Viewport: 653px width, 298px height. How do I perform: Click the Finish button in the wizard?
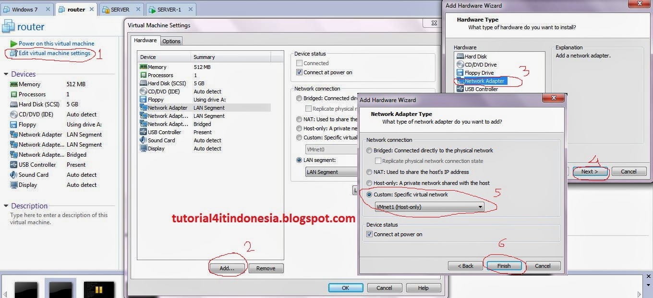coord(503,265)
